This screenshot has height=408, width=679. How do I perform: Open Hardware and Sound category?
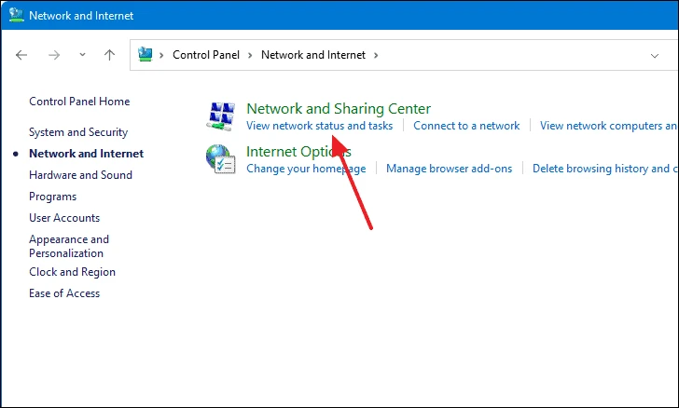click(80, 175)
